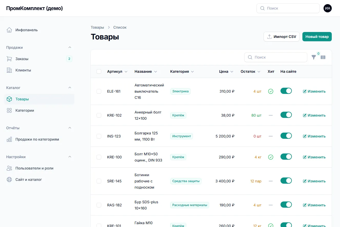Disable site visibility for KRE-102
This screenshot has height=227, width=340.
tap(286, 115)
